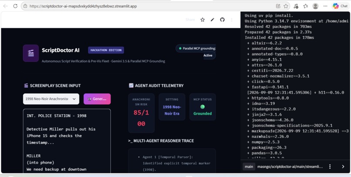Click log line 'Using uv pip install.'

[269, 15]
